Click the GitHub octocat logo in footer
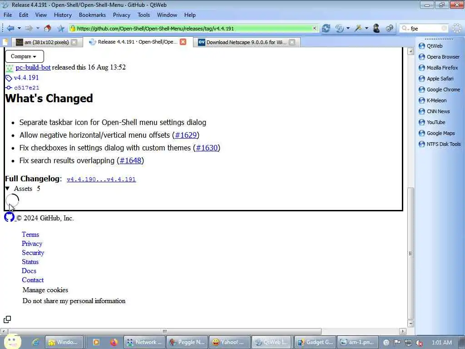The image size is (465, 349). pyautogui.click(x=9, y=217)
